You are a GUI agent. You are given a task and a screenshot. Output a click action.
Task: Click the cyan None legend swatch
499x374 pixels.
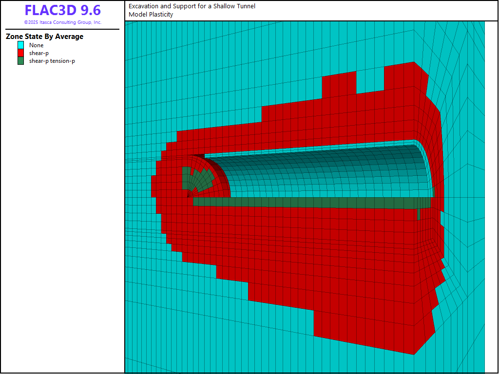pyautogui.click(x=21, y=45)
